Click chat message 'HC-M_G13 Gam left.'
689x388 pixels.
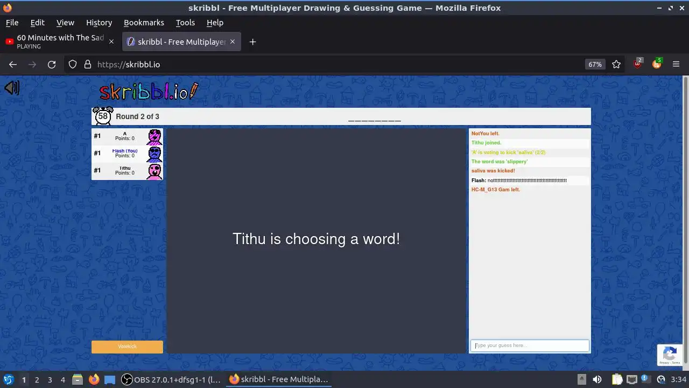[496, 190]
